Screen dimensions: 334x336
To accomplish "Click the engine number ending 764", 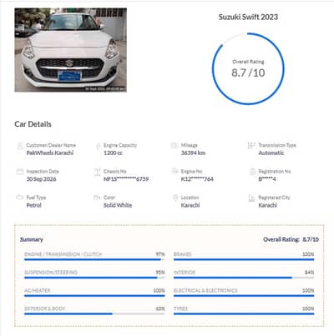I will [197, 179].
